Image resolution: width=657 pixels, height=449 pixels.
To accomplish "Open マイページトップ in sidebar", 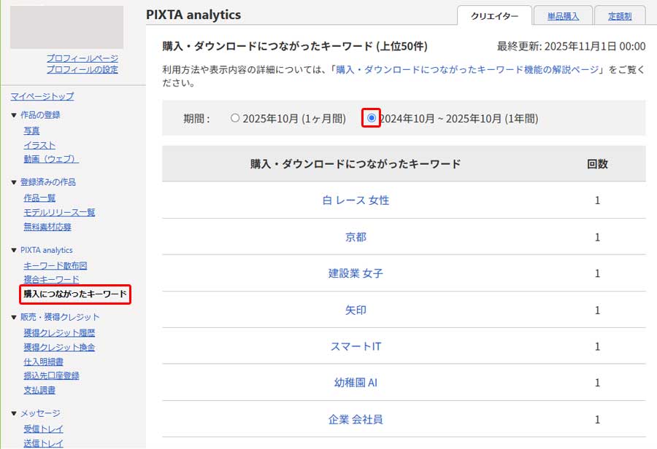I will (x=42, y=96).
